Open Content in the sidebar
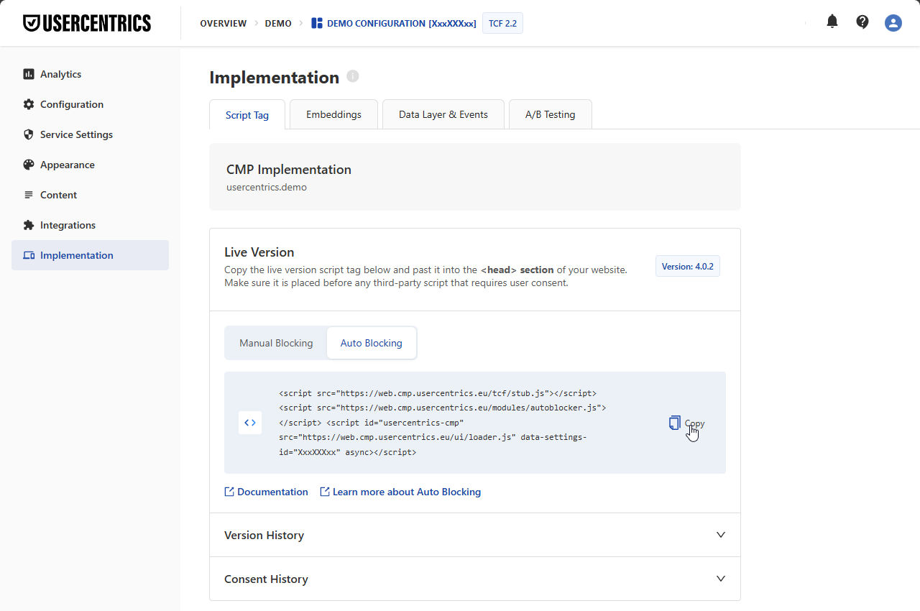The width and height of the screenshot is (920, 611). pos(90,195)
